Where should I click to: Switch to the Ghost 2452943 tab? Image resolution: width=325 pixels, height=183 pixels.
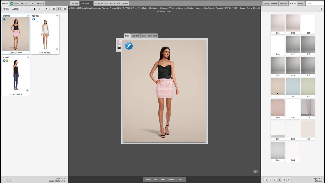pyautogui.click(x=101, y=3)
